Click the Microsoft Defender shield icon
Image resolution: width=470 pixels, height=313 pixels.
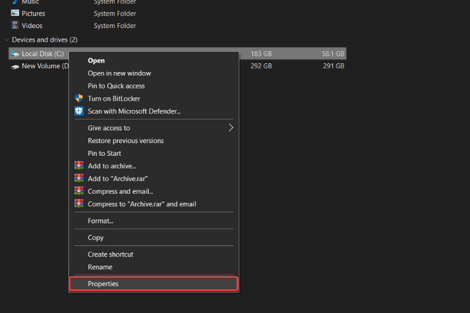coord(79,111)
